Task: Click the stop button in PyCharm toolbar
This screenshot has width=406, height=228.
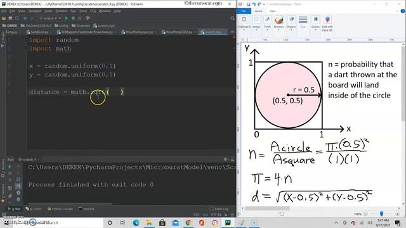Action: click(x=80, y=18)
